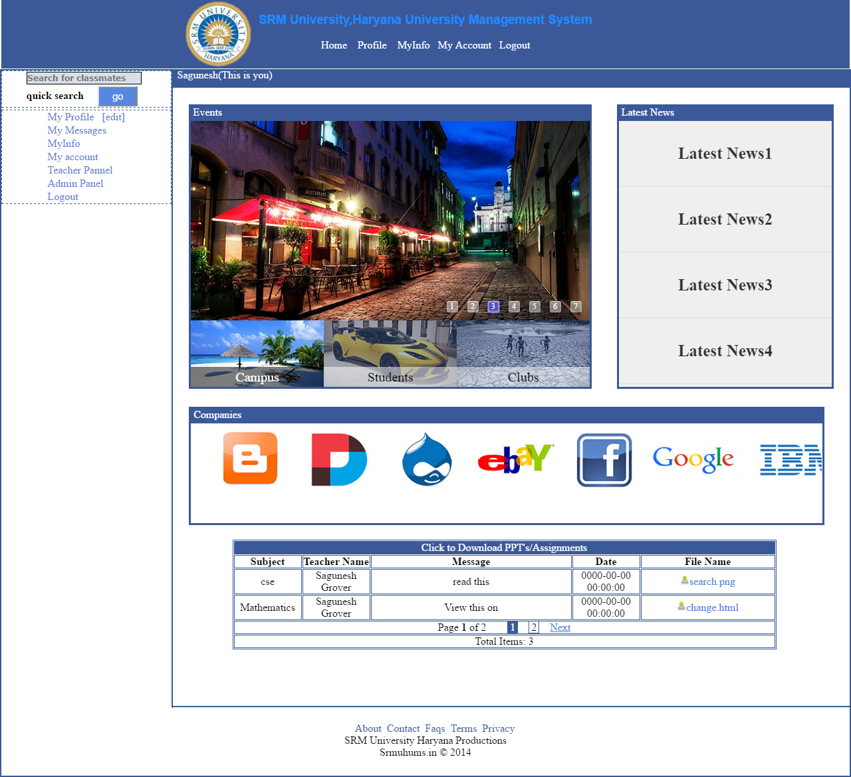The height and width of the screenshot is (777, 851).
Task: Open the Latest News1 item
Action: click(725, 154)
